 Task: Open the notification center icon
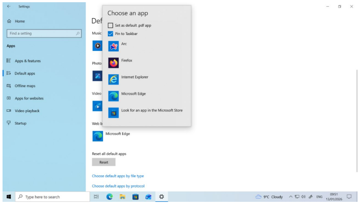pos(349,197)
